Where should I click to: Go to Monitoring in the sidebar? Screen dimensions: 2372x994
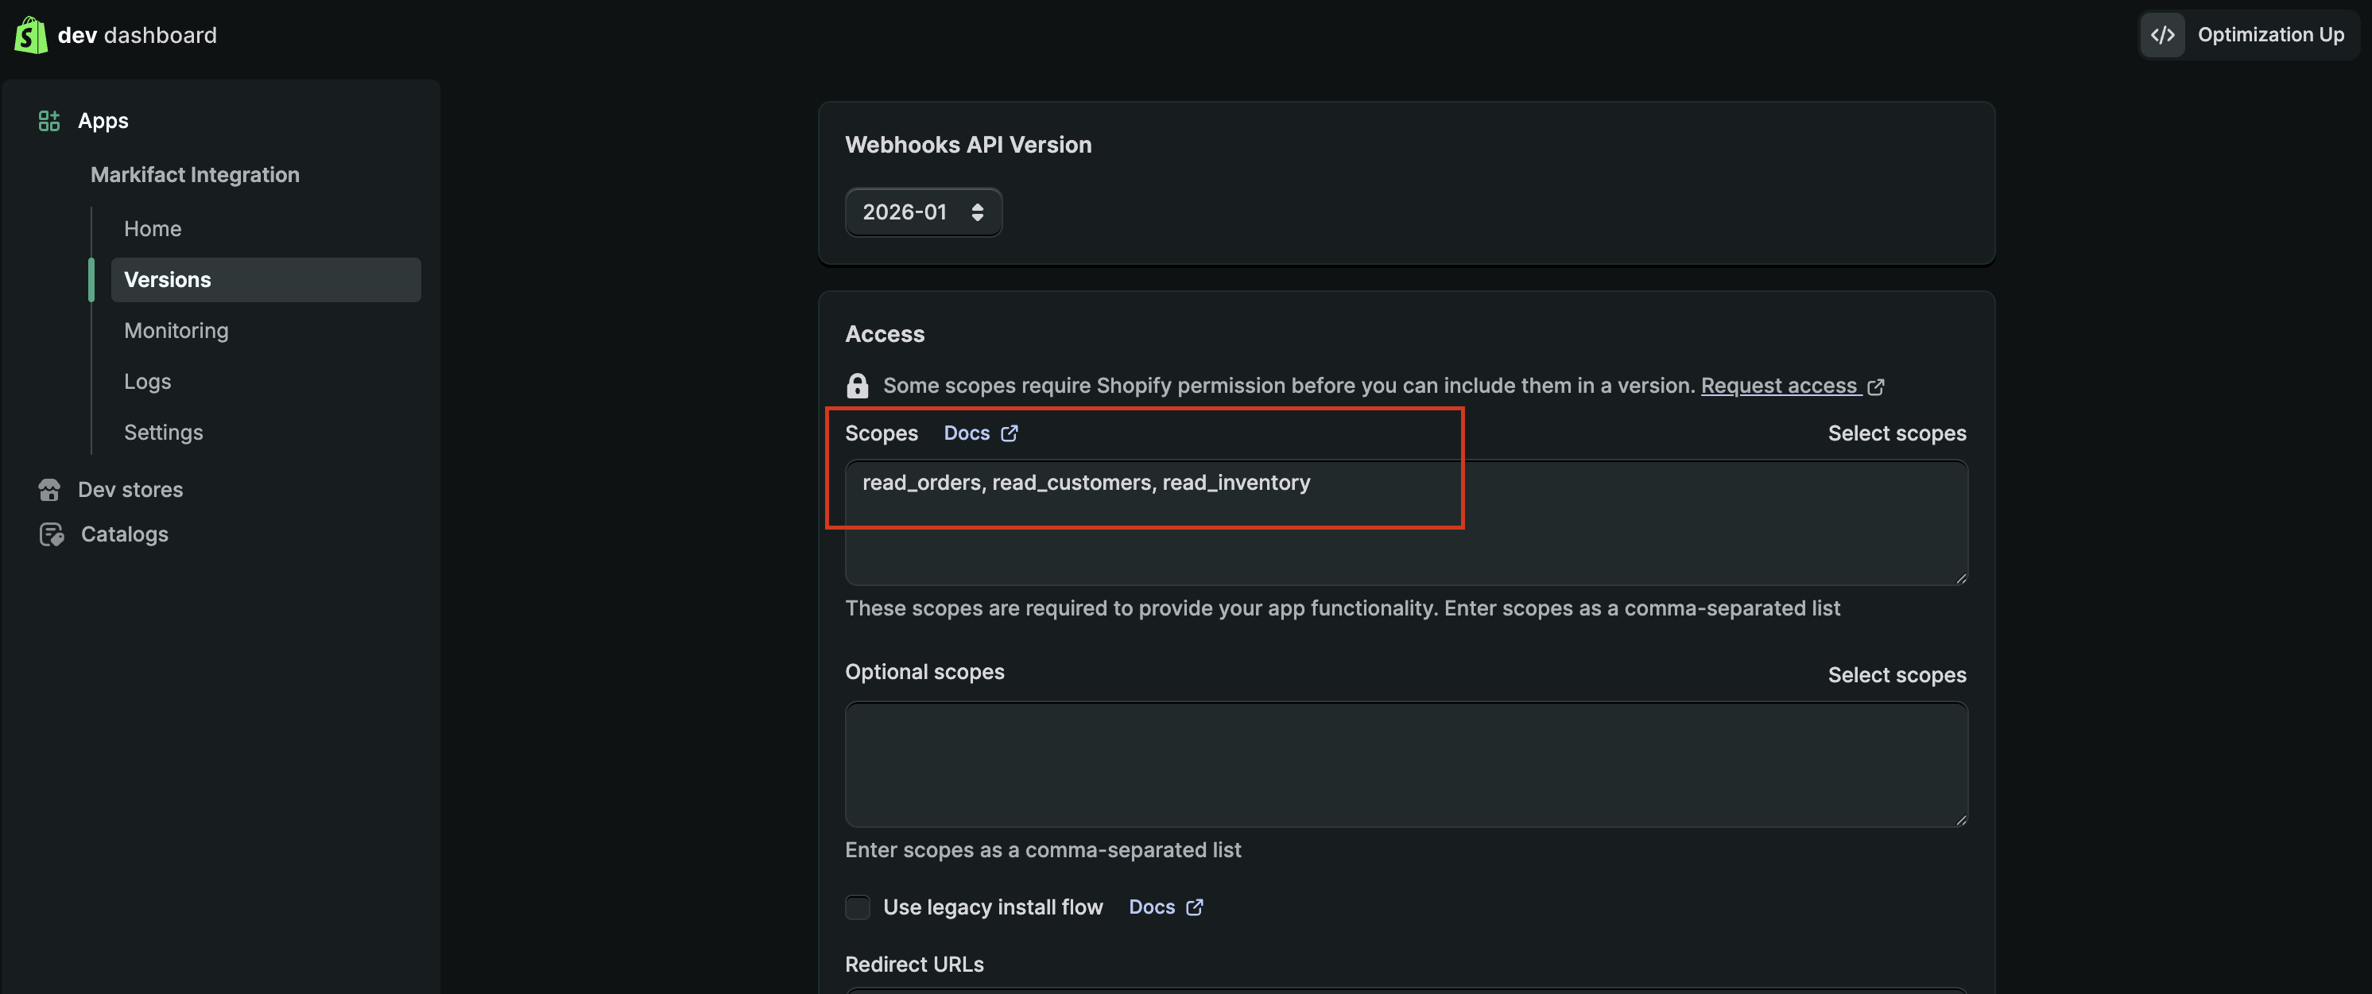pyautogui.click(x=176, y=331)
